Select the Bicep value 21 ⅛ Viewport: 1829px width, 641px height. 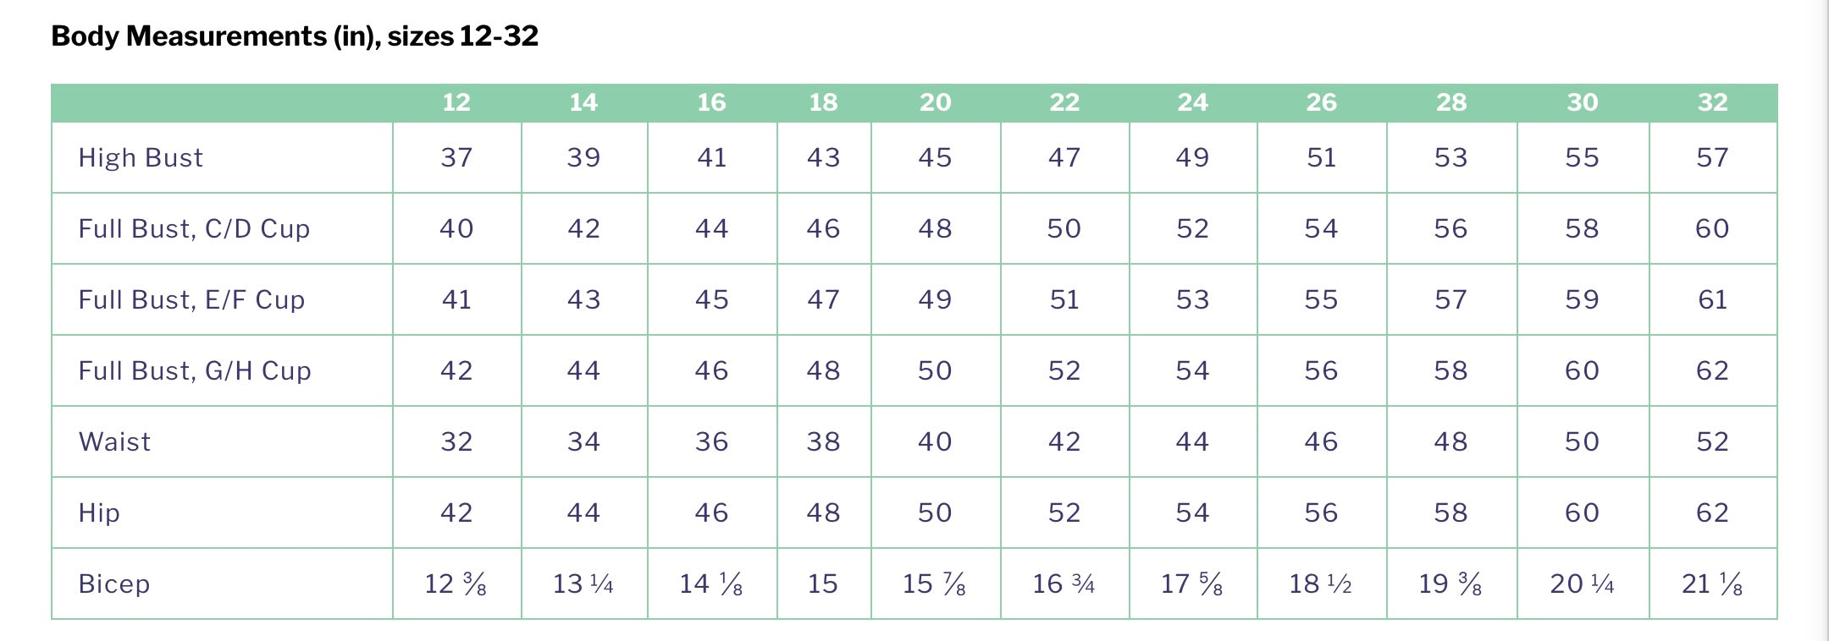1712,584
